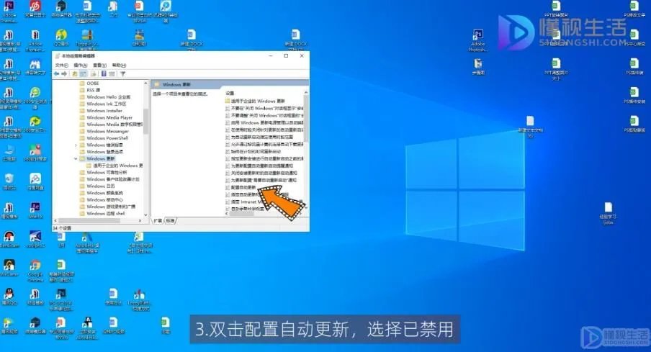The height and width of the screenshot is (352, 651).
Task: Open Adobe Premiere desktop shortcut in top-left corner
Action: (9, 11)
